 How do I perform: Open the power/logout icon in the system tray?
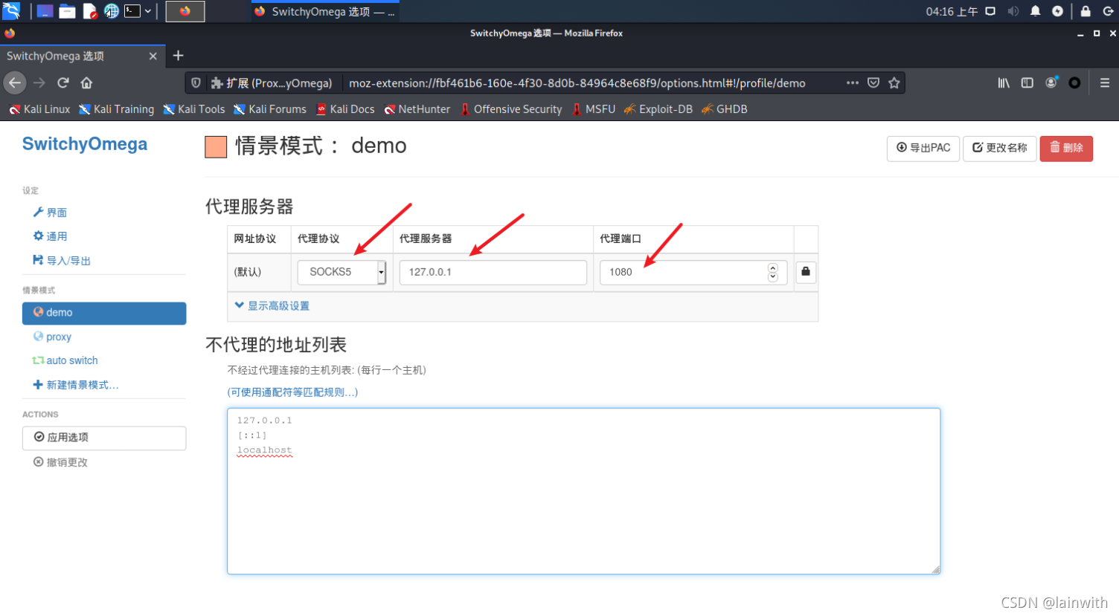(x=1108, y=11)
